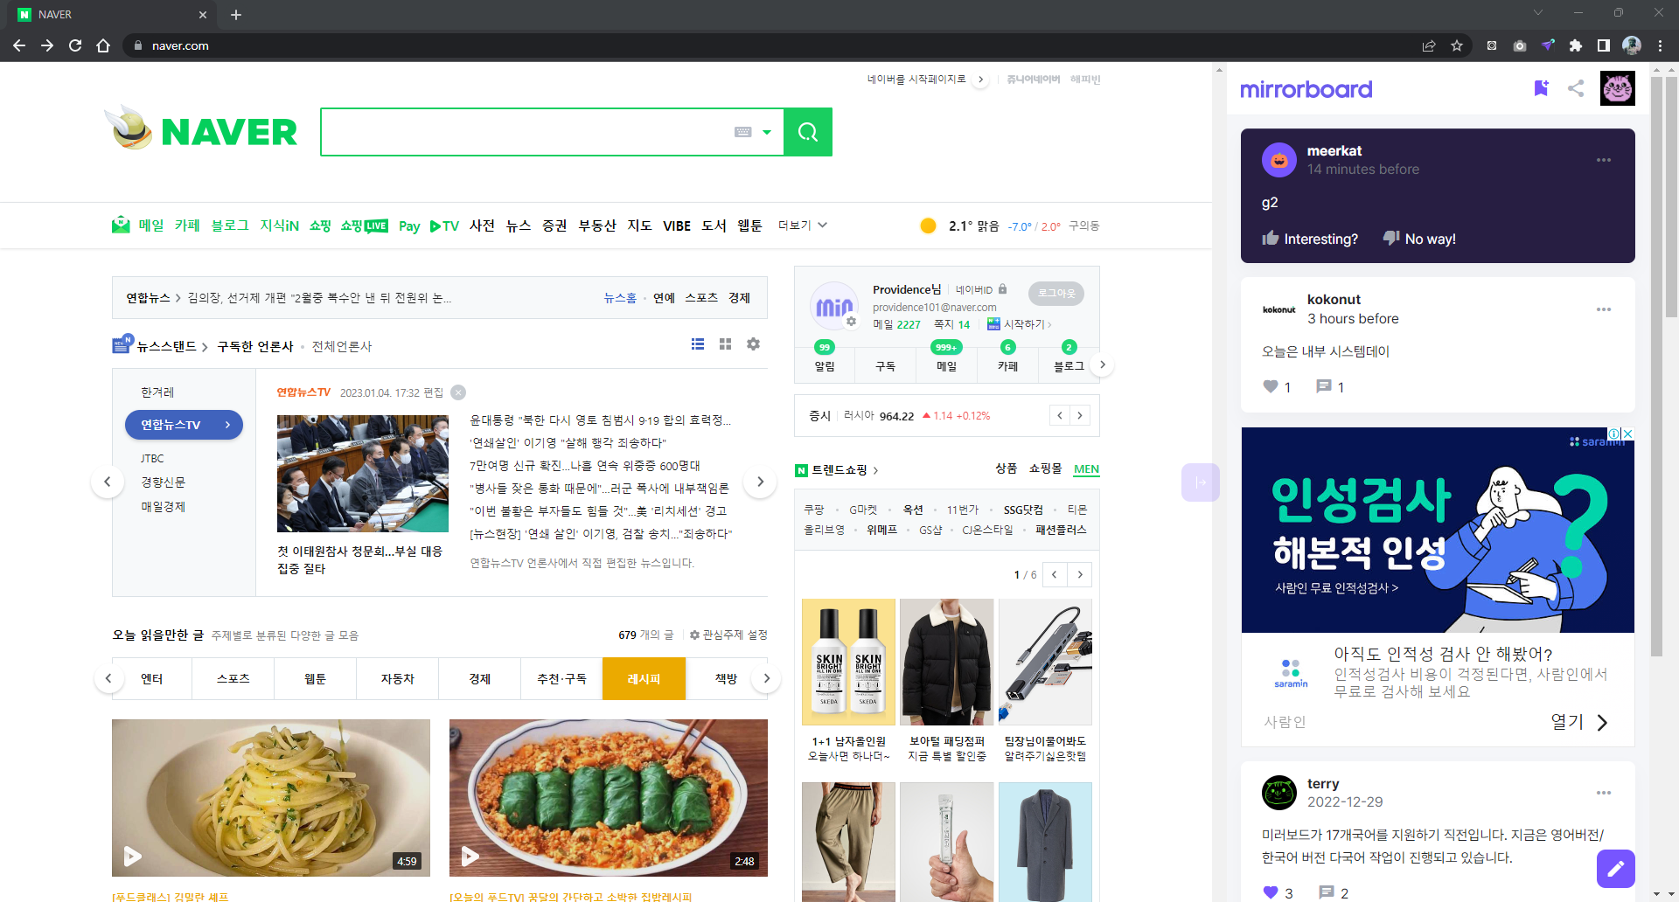Viewport: 1679px width, 902px height.
Task: Collapse the mirrorboard side panel
Action: point(1200,482)
